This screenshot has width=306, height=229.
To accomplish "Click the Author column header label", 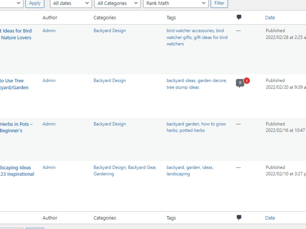I will coord(50,17).
